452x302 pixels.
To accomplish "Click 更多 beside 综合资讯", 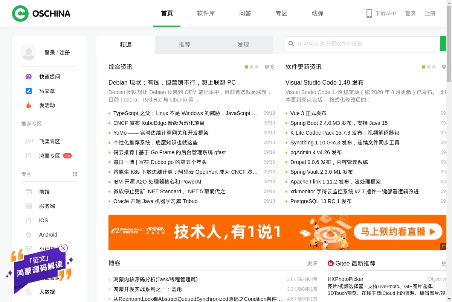I will [x=270, y=67].
